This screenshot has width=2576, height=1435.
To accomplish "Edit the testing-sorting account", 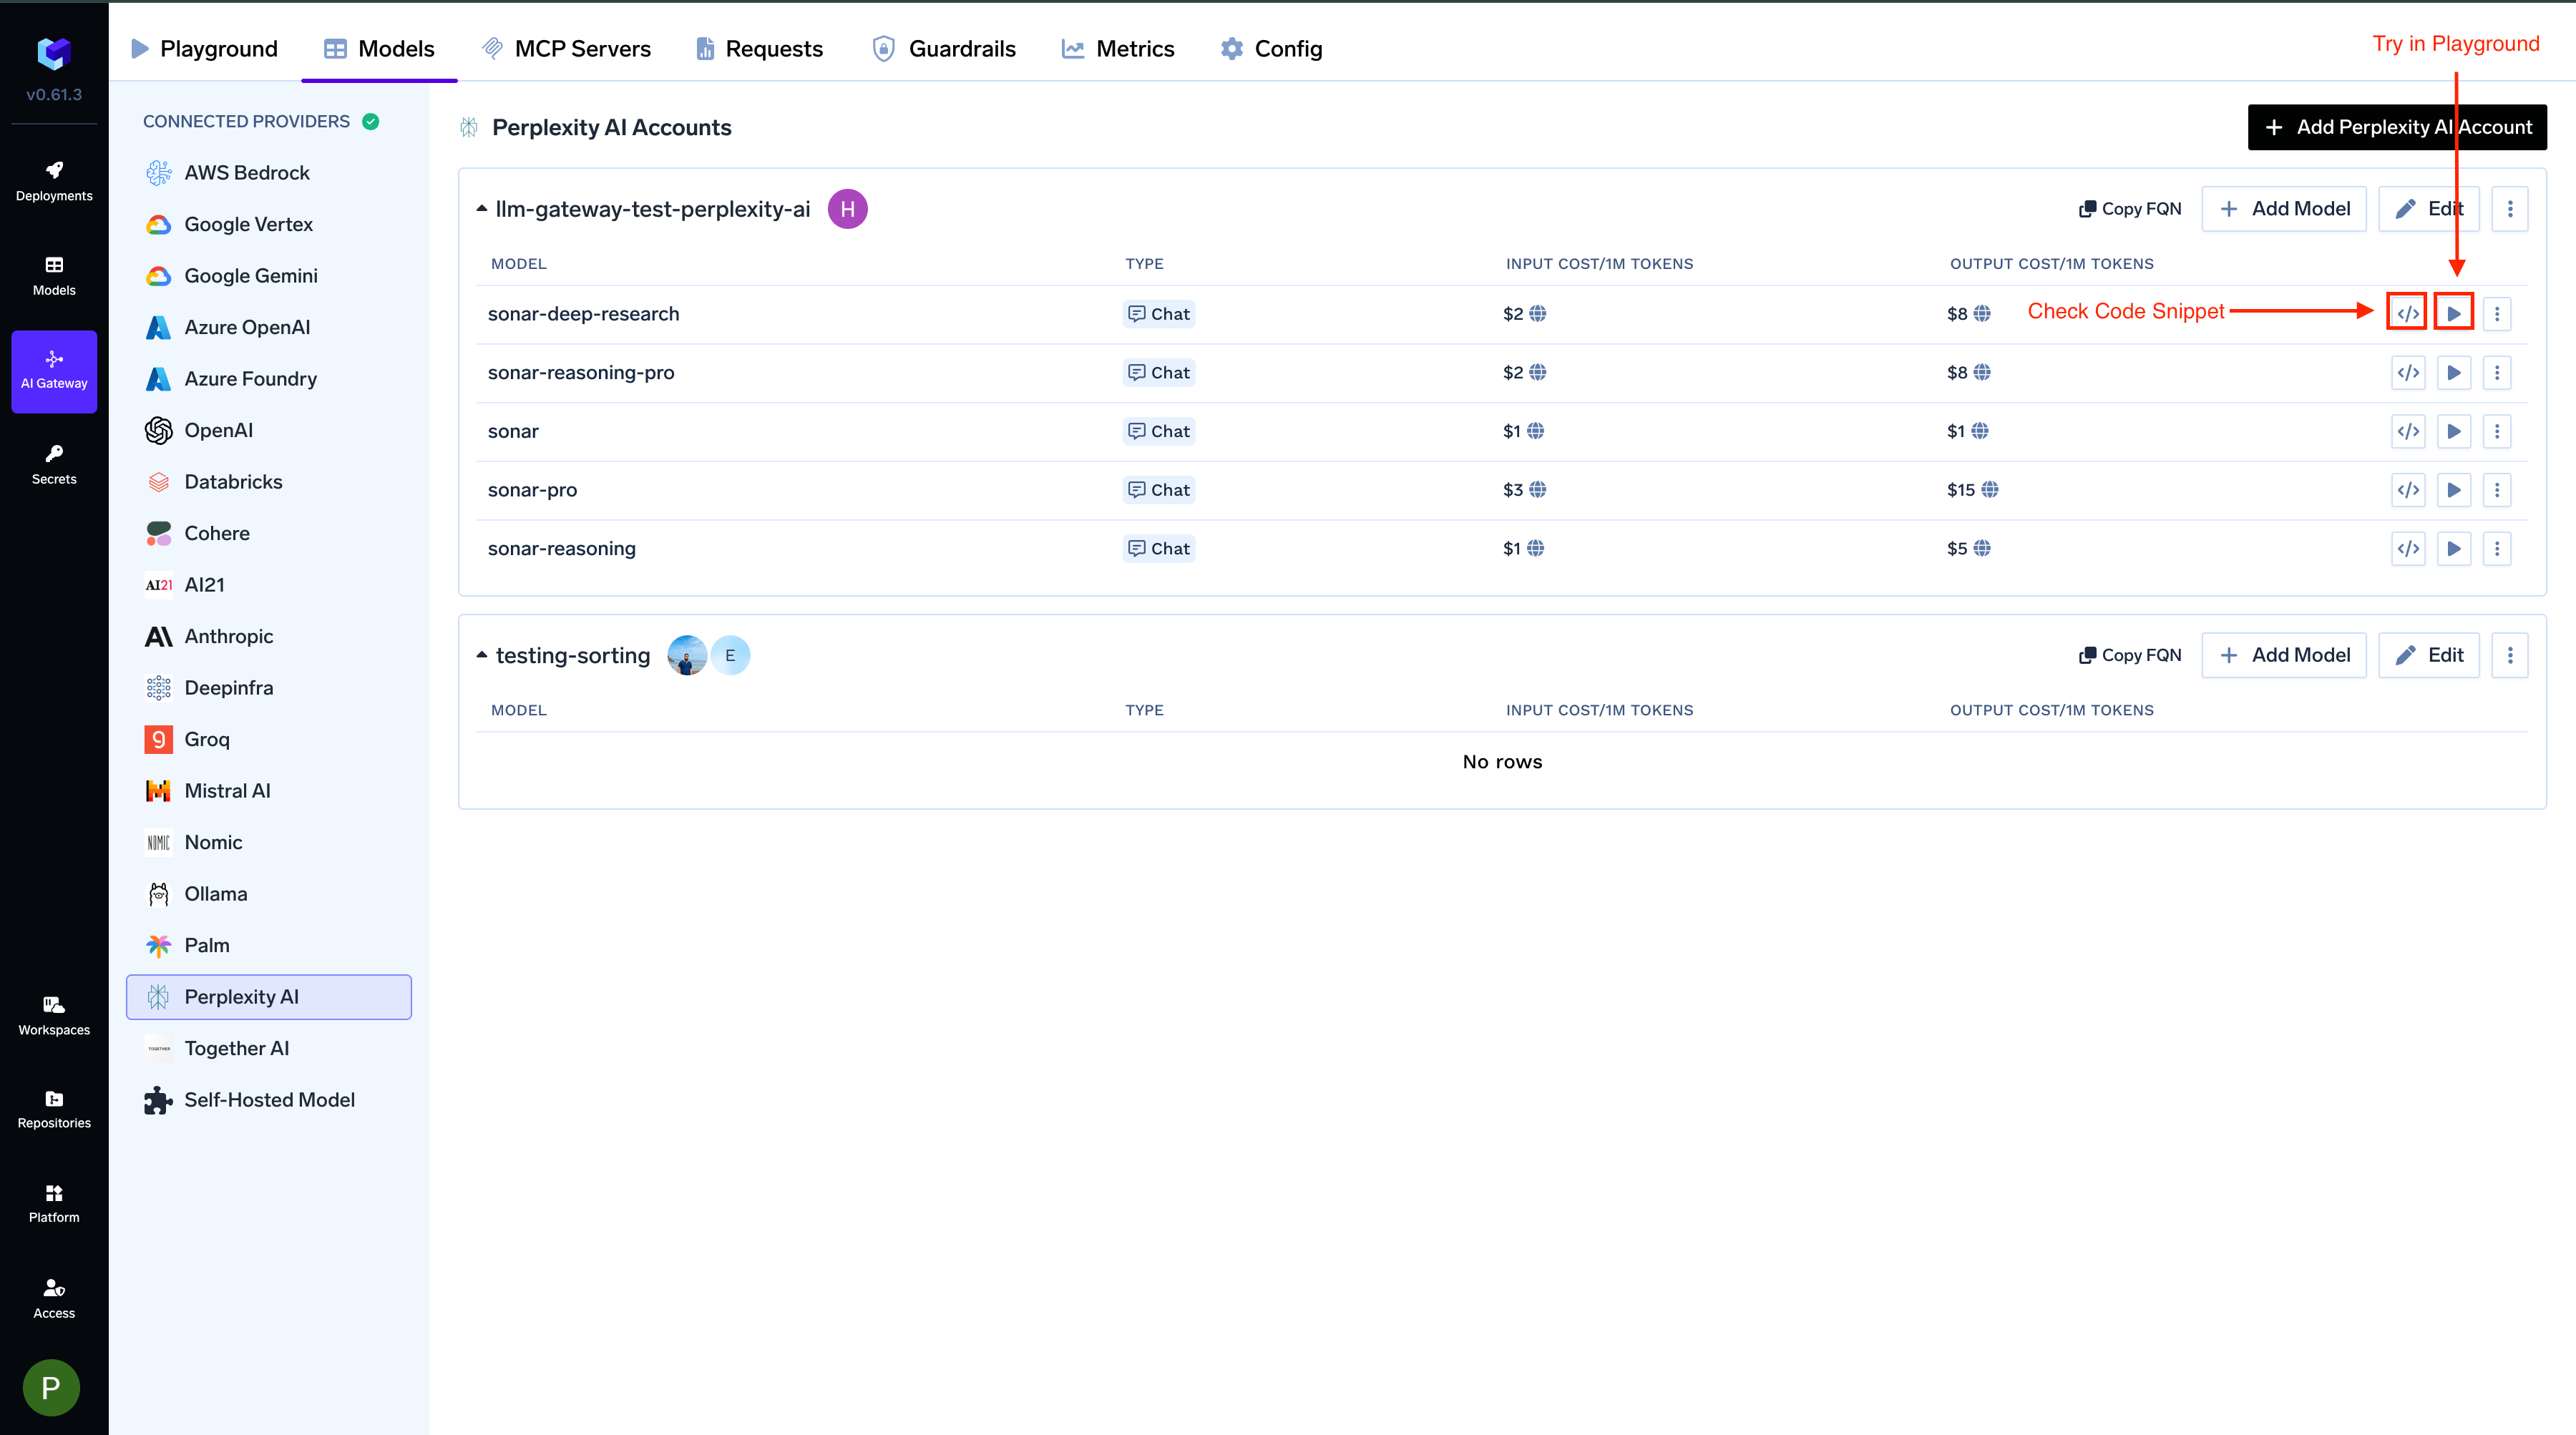I will 2429,655.
